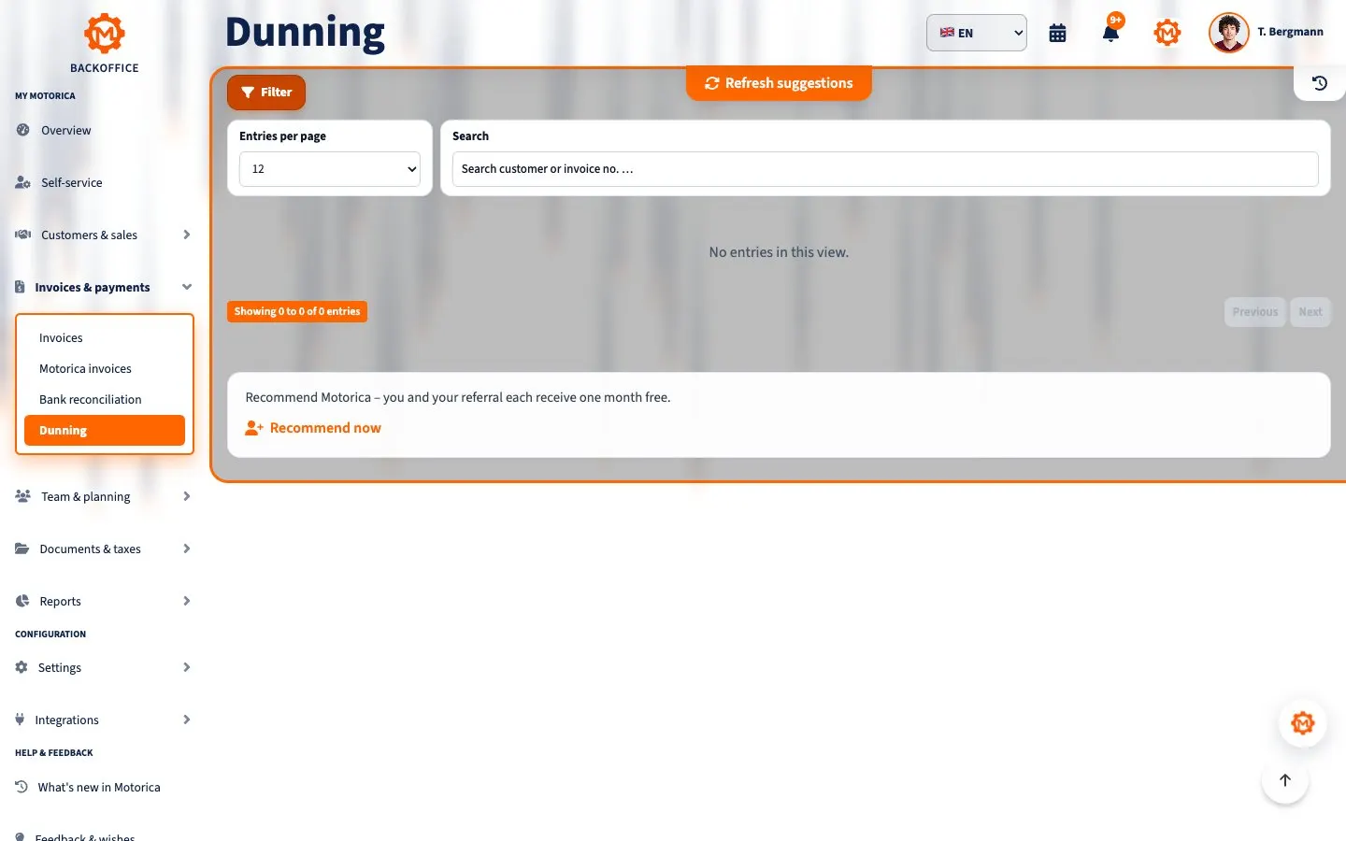Open the Entries per page dropdown
Viewport: 1346px width, 841px height.
[330, 169]
